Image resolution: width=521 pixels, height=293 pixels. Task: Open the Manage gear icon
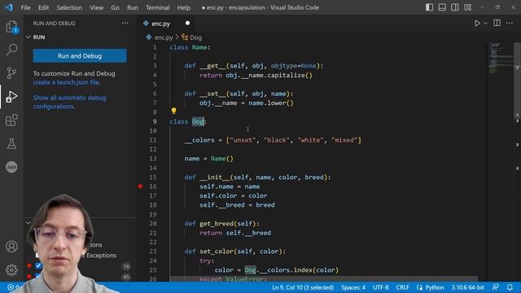point(11,269)
